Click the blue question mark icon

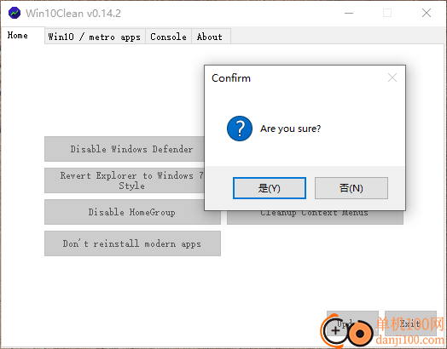pyautogui.click(x=240, y=129)
